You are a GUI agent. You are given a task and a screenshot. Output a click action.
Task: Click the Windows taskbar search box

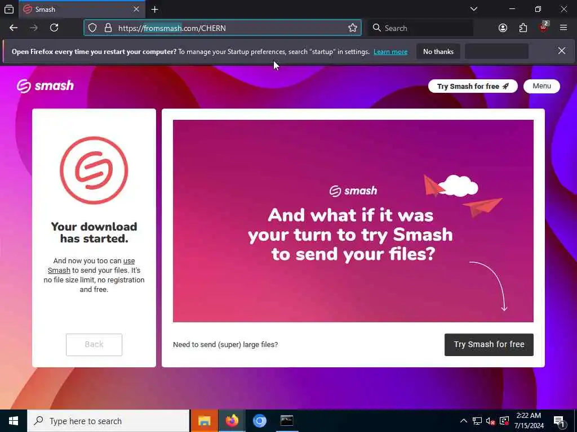pos(108,421)
